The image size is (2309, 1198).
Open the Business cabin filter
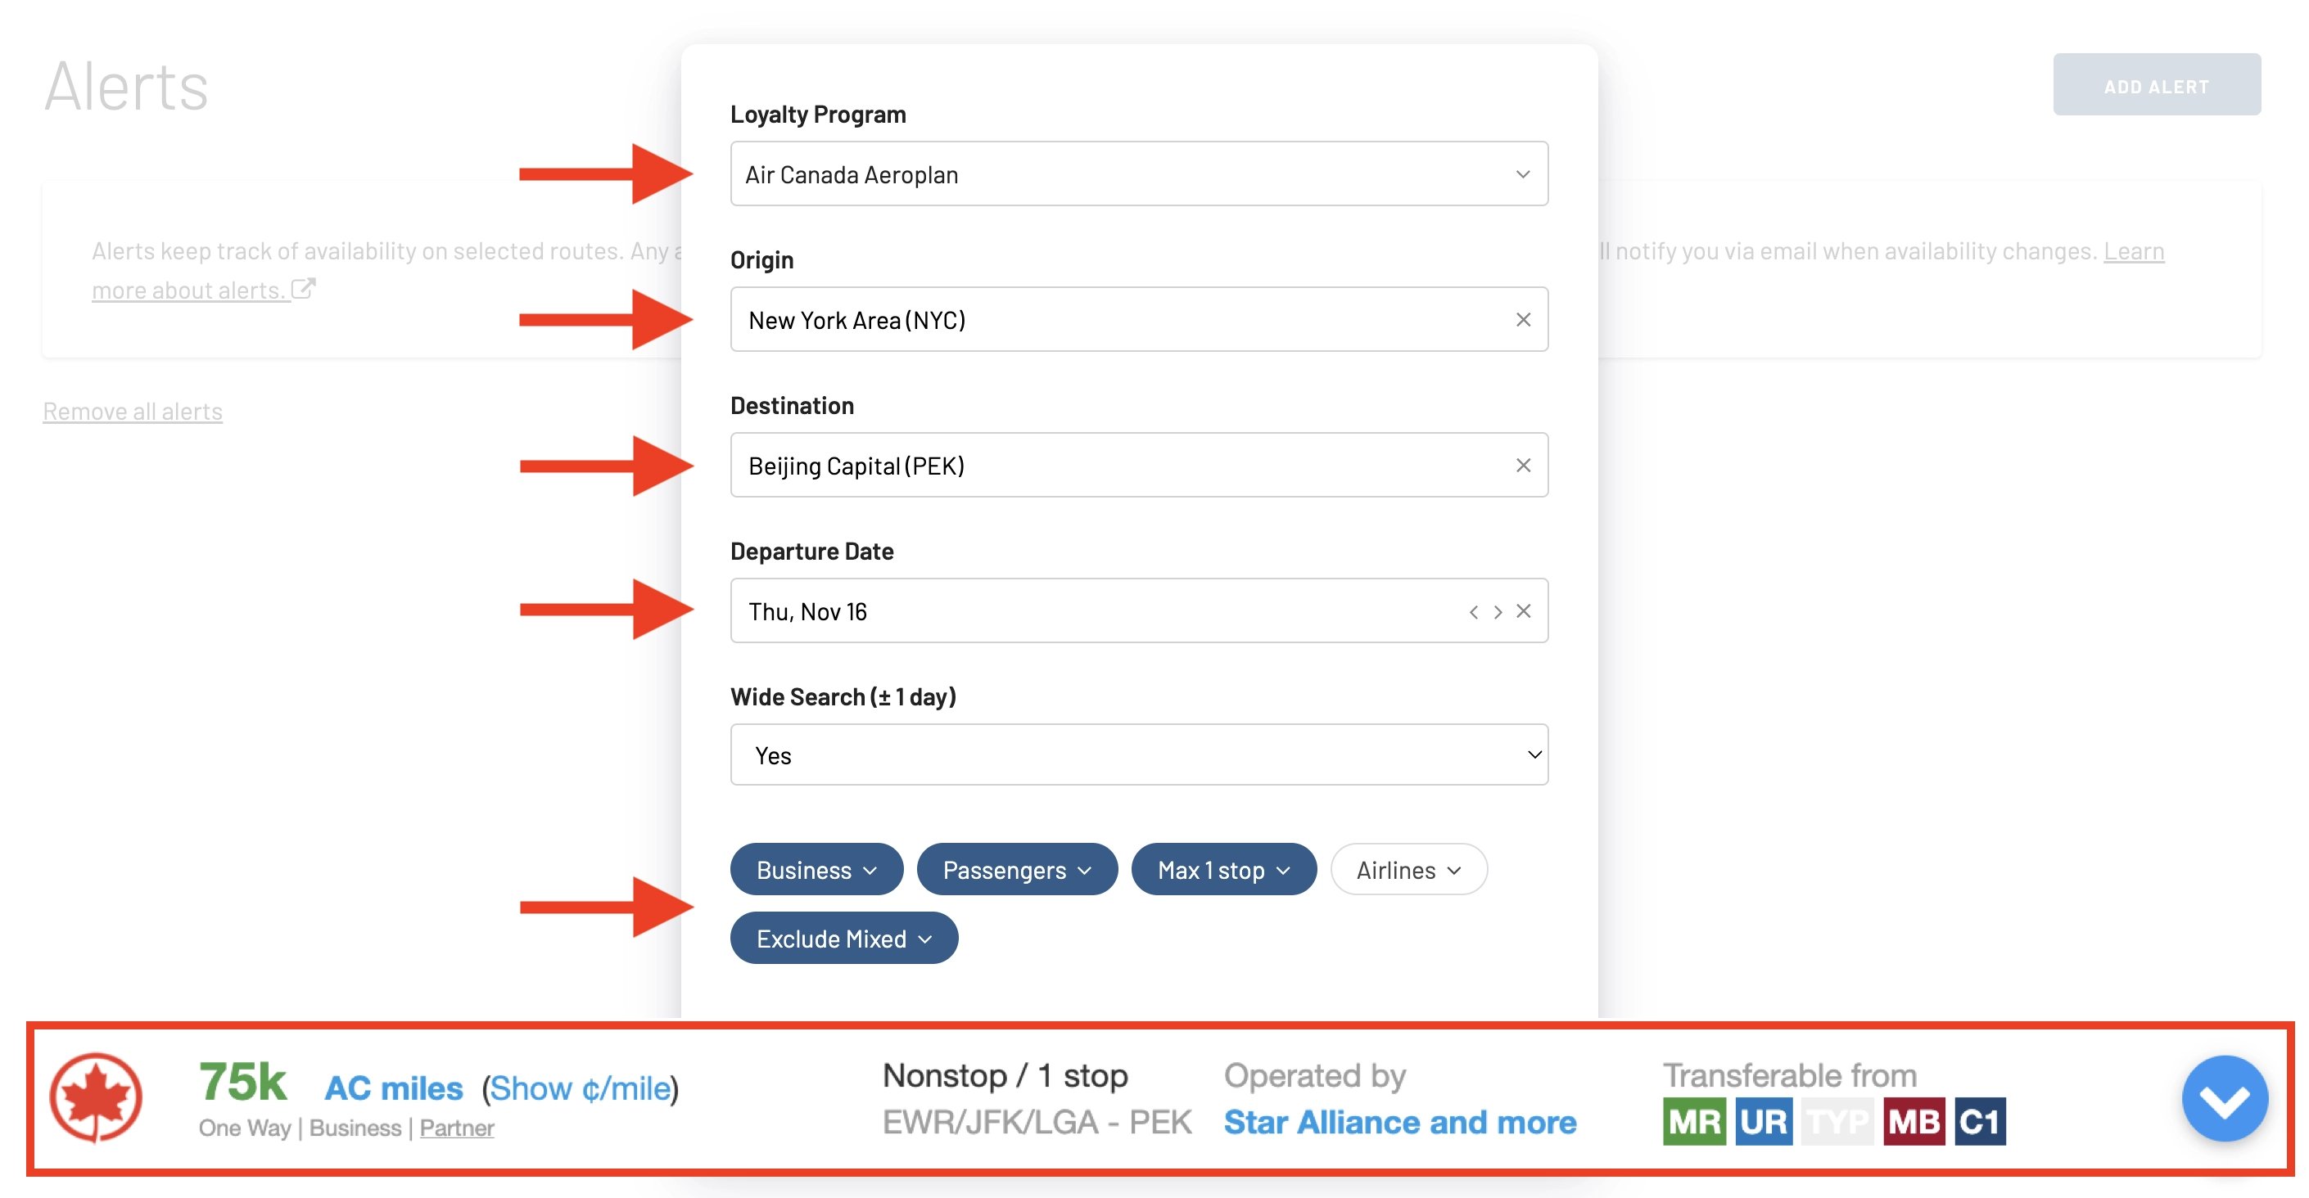(x=816, y=869)
